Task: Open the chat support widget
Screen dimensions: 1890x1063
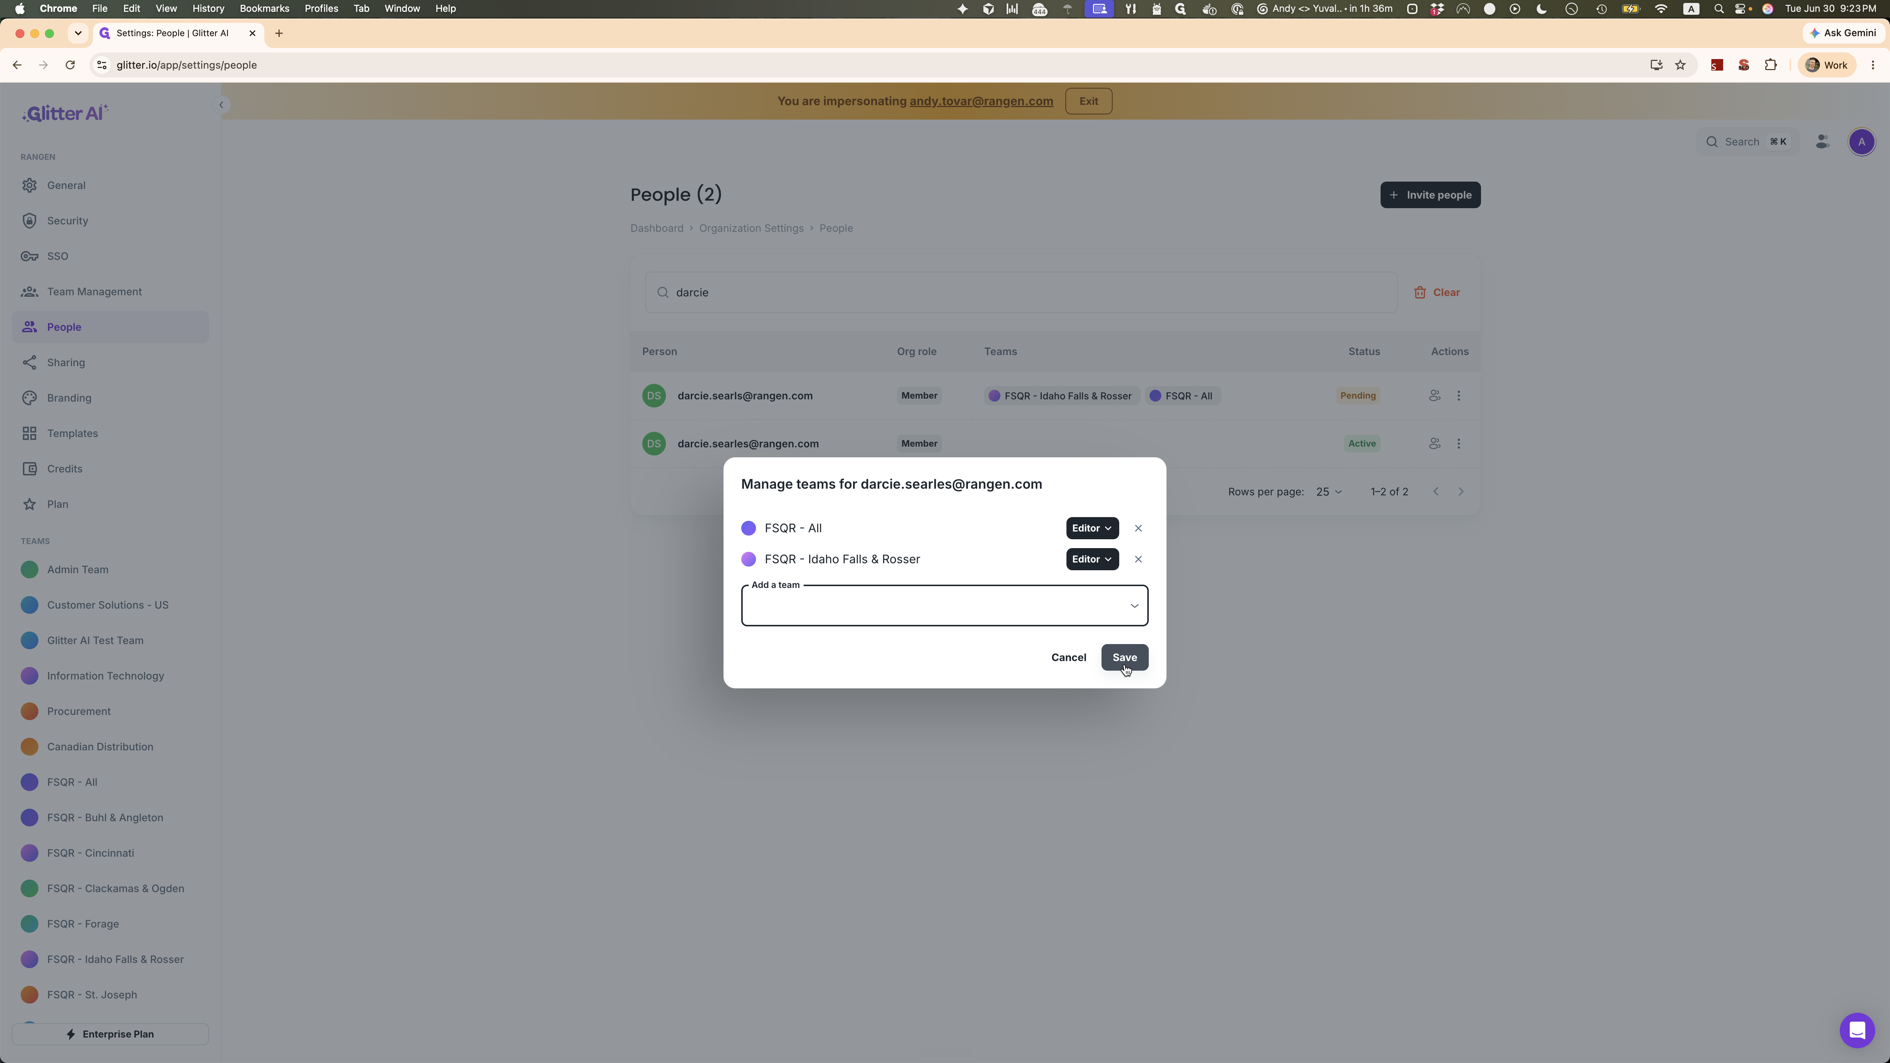Action: click(1857, 1031)
